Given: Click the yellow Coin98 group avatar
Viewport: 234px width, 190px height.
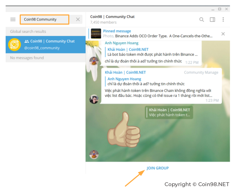Looking at the screenshot, I should pos(14,44).
